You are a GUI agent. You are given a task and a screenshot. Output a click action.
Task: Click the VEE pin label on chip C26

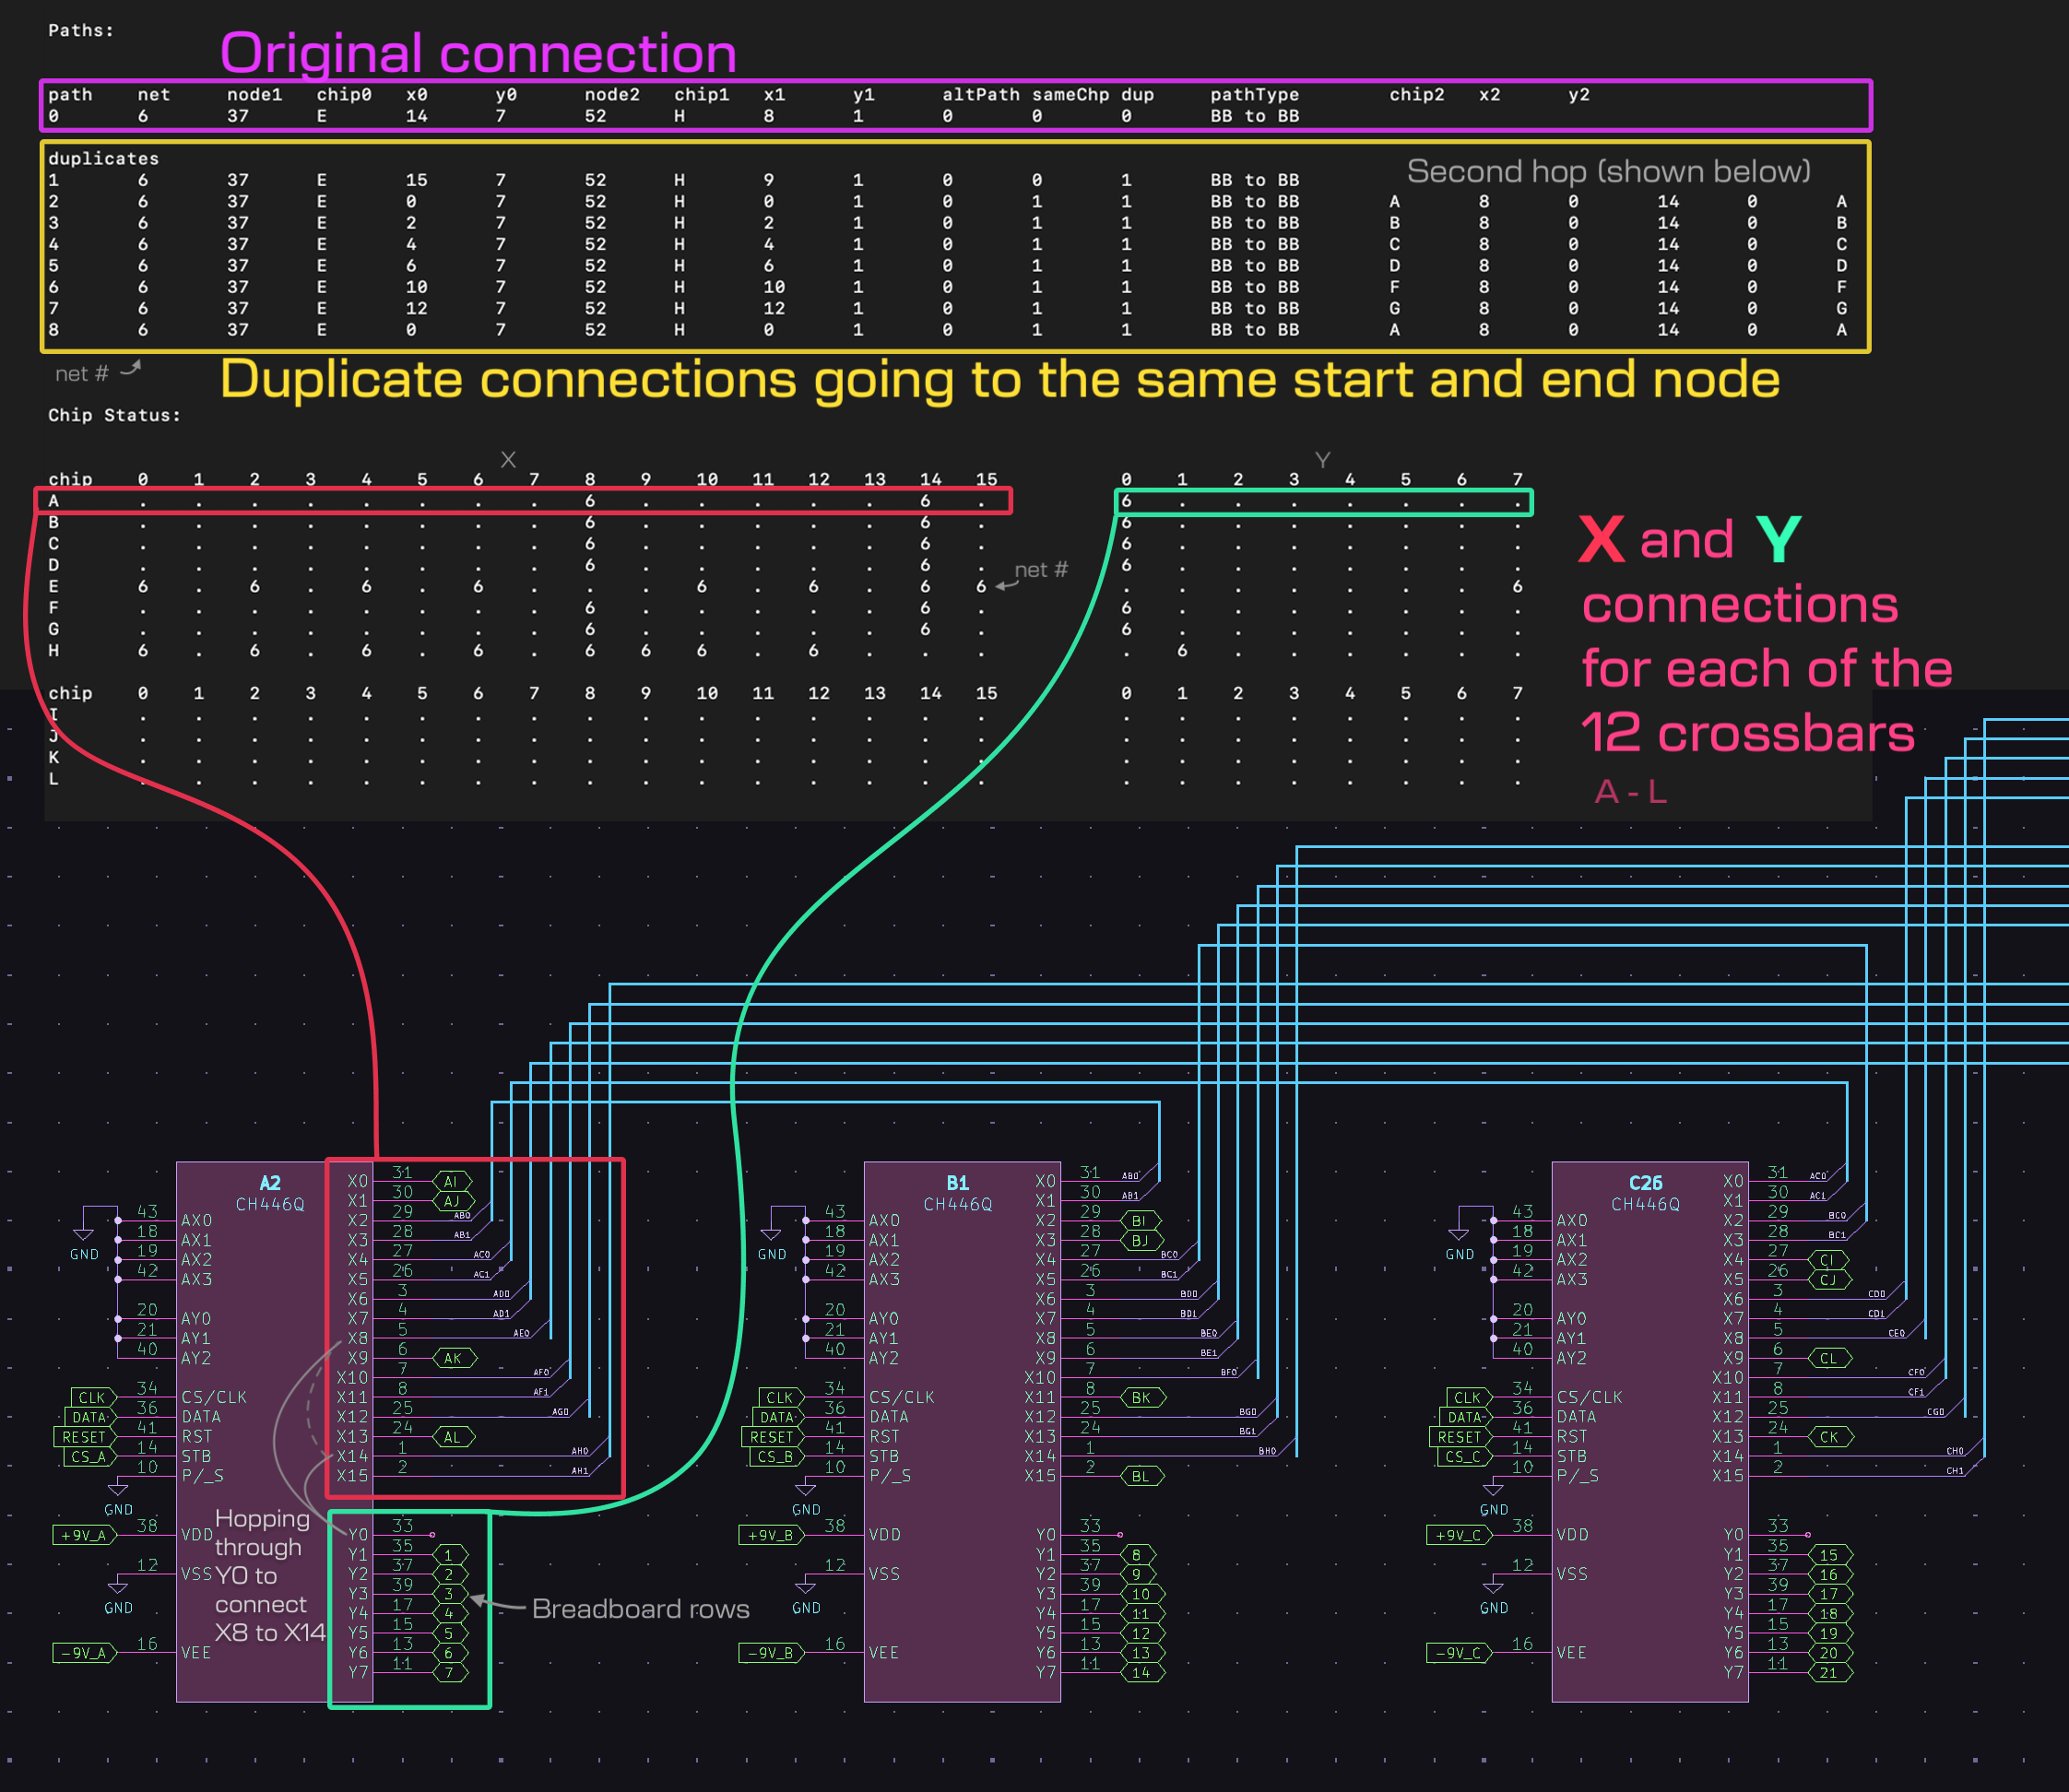1571,1653
